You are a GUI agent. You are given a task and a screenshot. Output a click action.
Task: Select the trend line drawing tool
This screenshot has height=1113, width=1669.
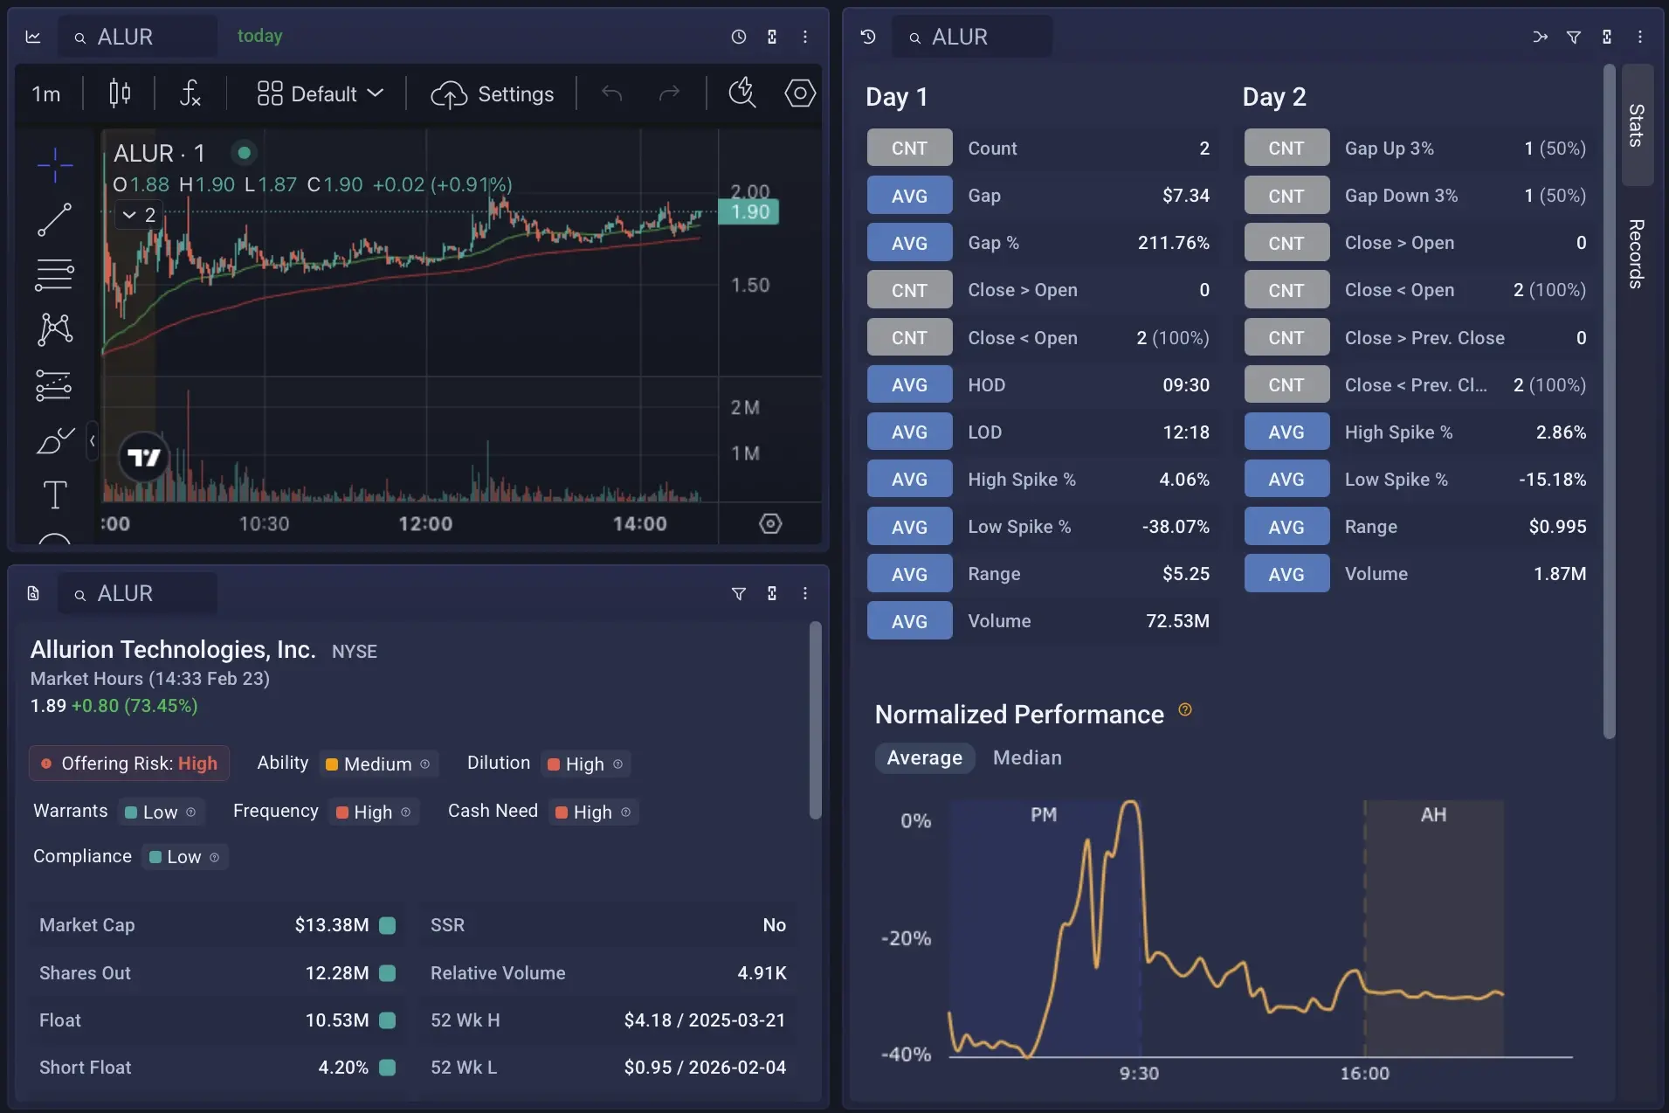pos(54,219)
